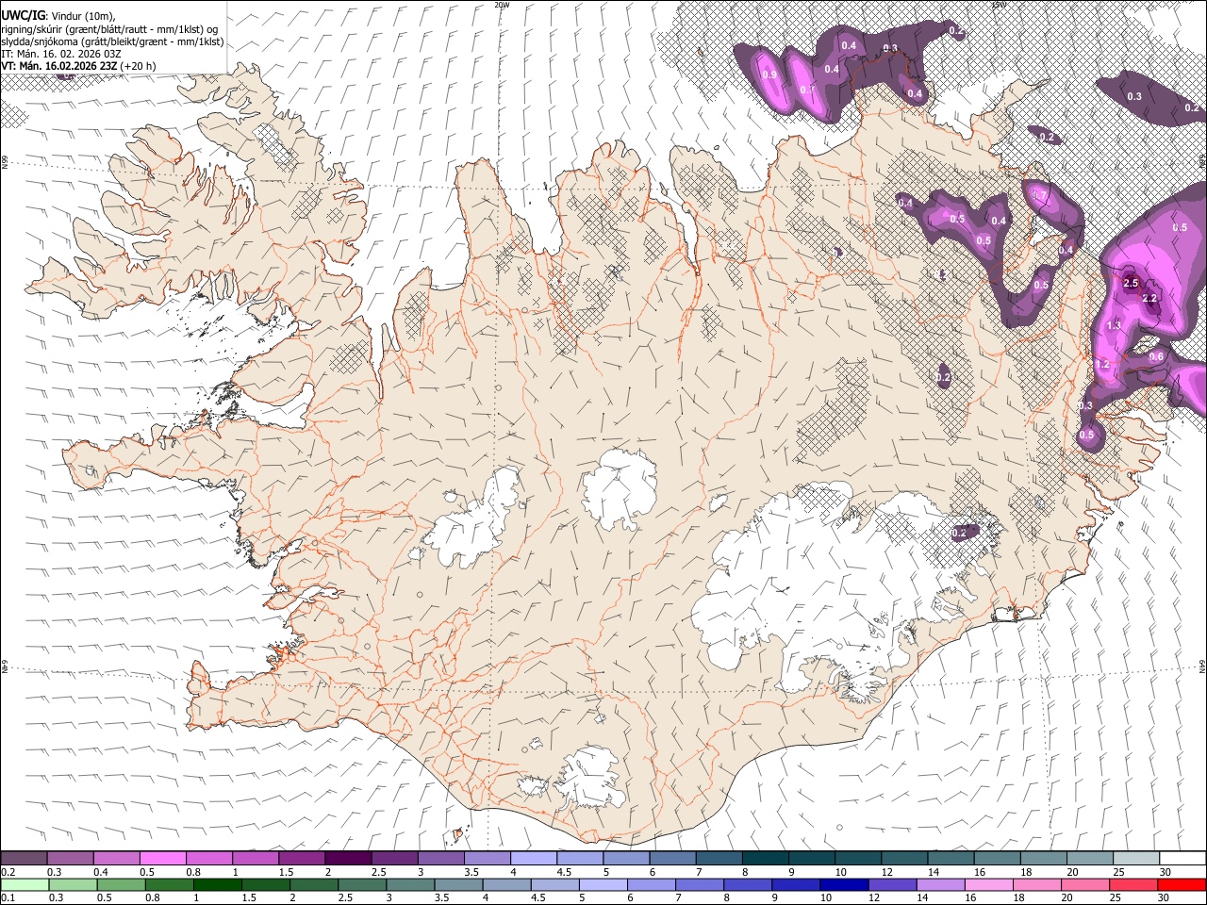
Task: Select the pale grey 25–30 swatch in upper legend
Action: point(1134,858)
